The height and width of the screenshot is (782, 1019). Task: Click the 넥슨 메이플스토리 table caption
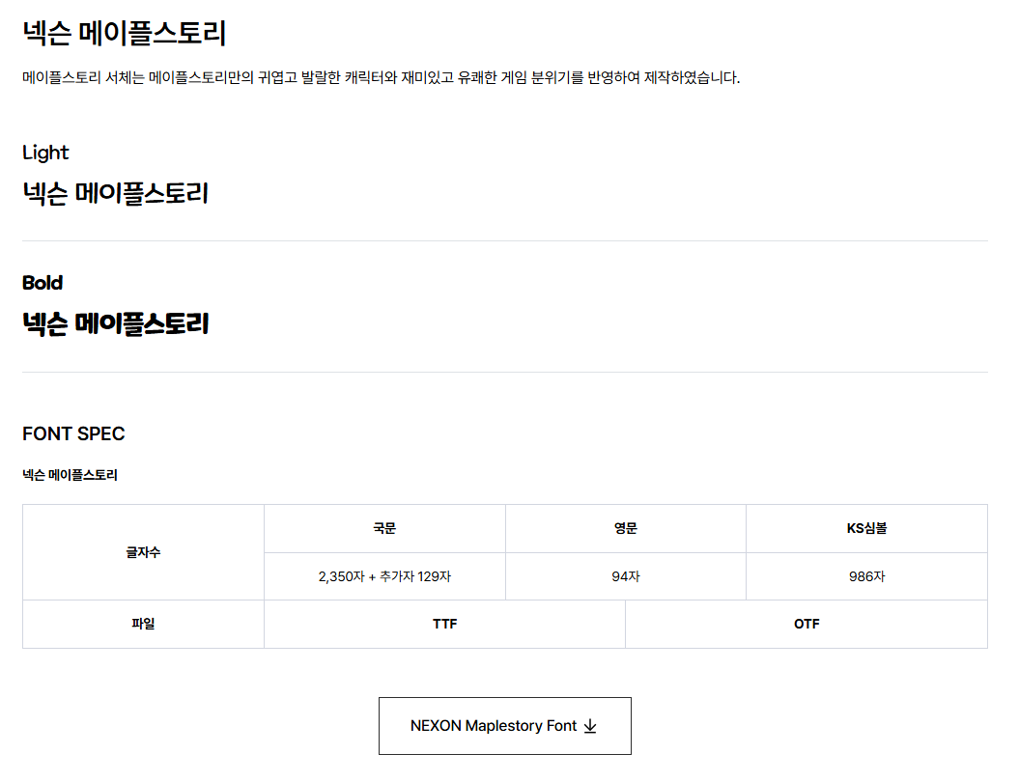click(x=71, y=475)
